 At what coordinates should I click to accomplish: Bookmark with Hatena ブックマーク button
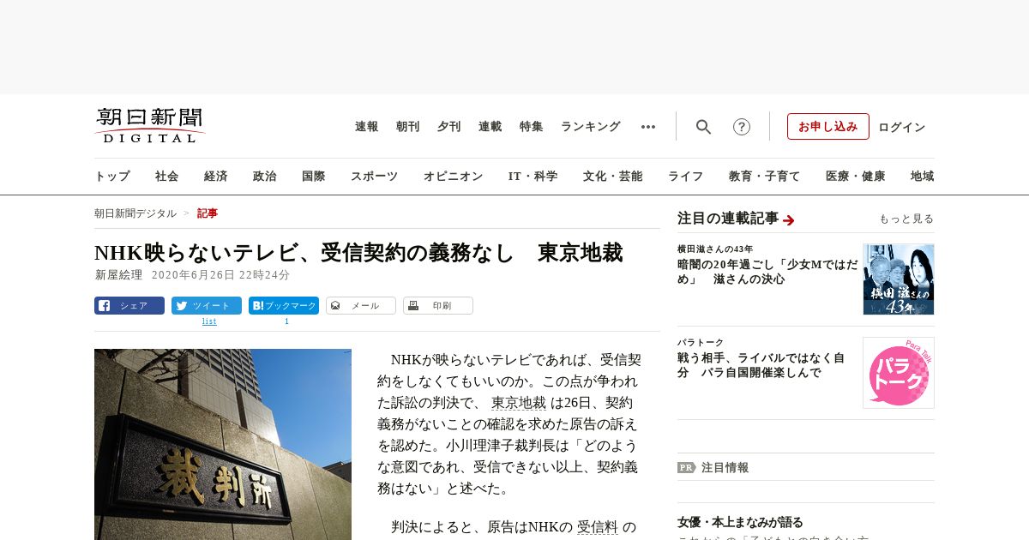[x=284, y=305]
